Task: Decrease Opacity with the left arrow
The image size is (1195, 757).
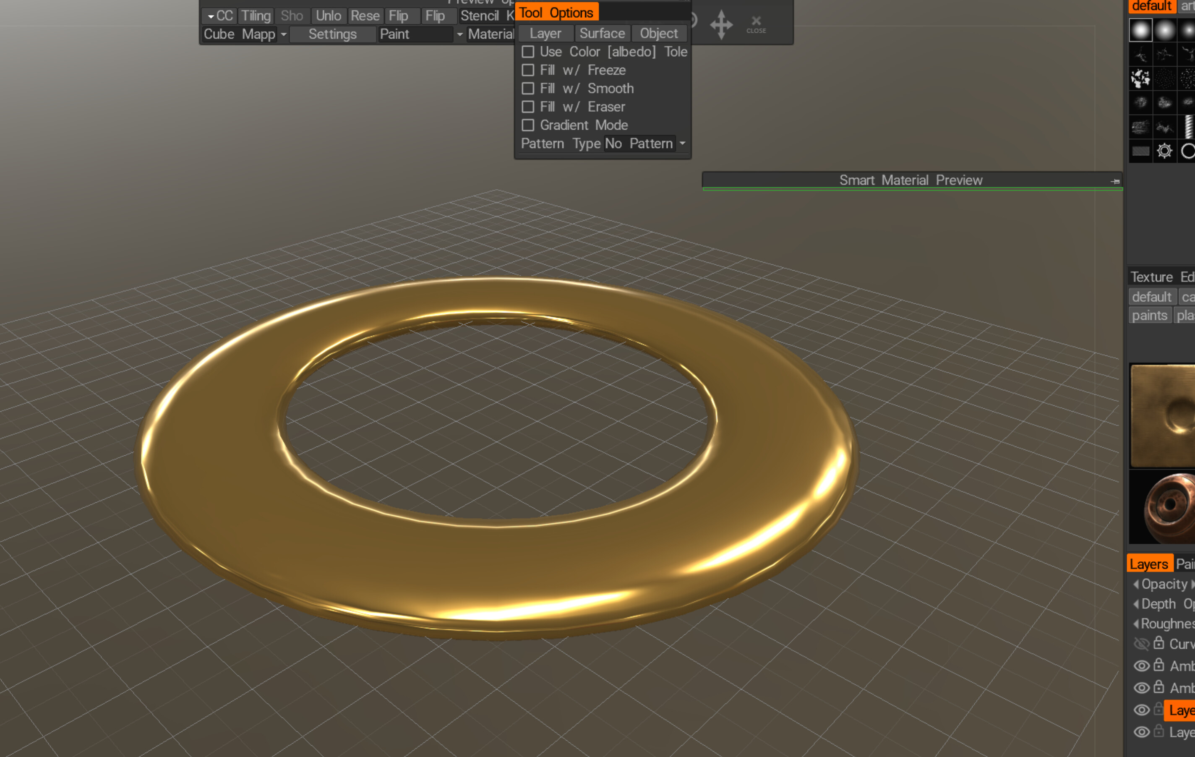Action: click(x=1135, y=584)
